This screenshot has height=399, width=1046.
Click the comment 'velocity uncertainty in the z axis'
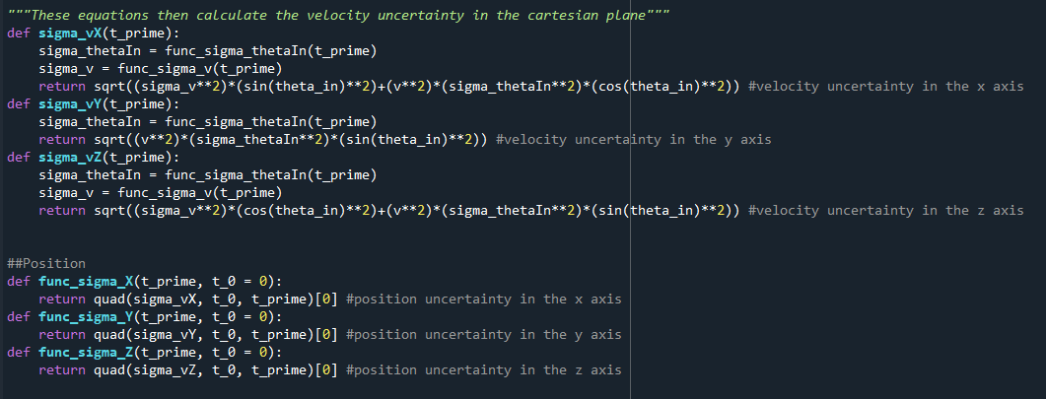click(x=886, y=210)
